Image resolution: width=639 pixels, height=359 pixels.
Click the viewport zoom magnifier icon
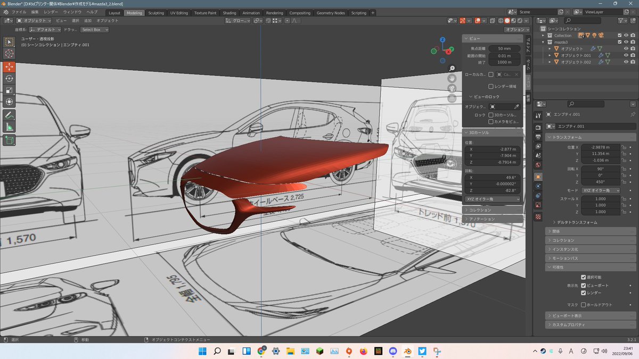(x=452, y=68)
